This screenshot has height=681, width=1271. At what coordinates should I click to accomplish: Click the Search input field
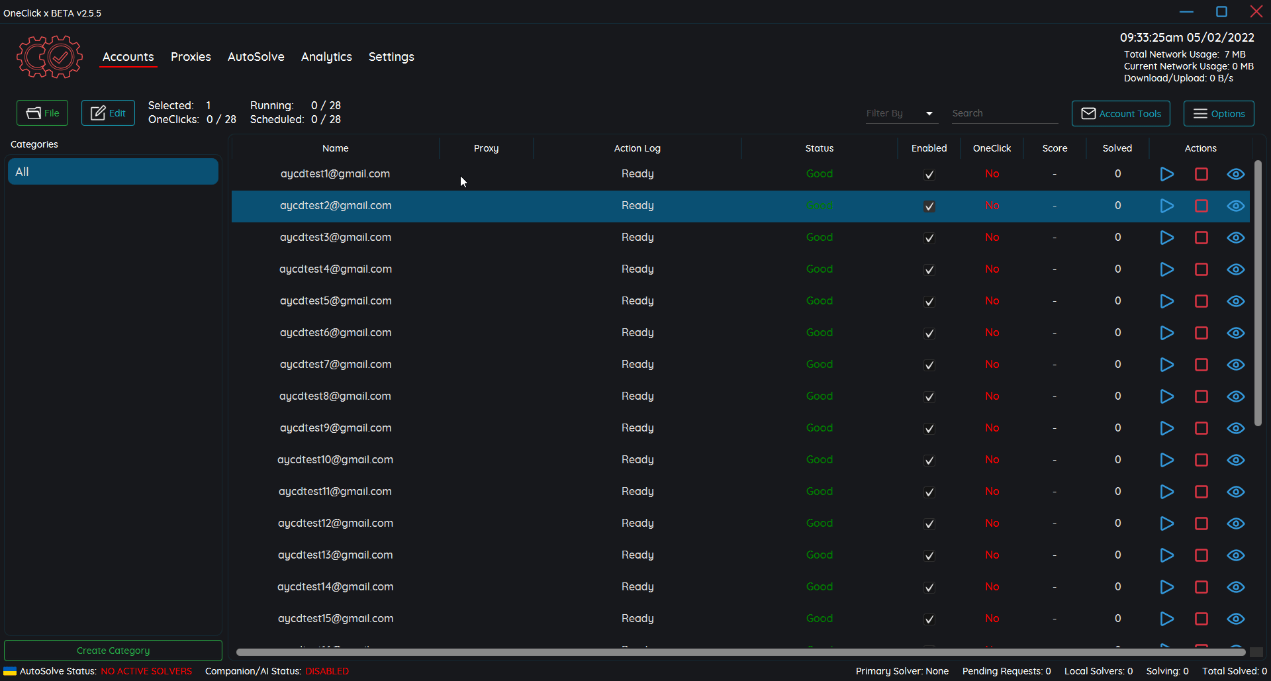pyautogui.click(x=1004, y=114)
